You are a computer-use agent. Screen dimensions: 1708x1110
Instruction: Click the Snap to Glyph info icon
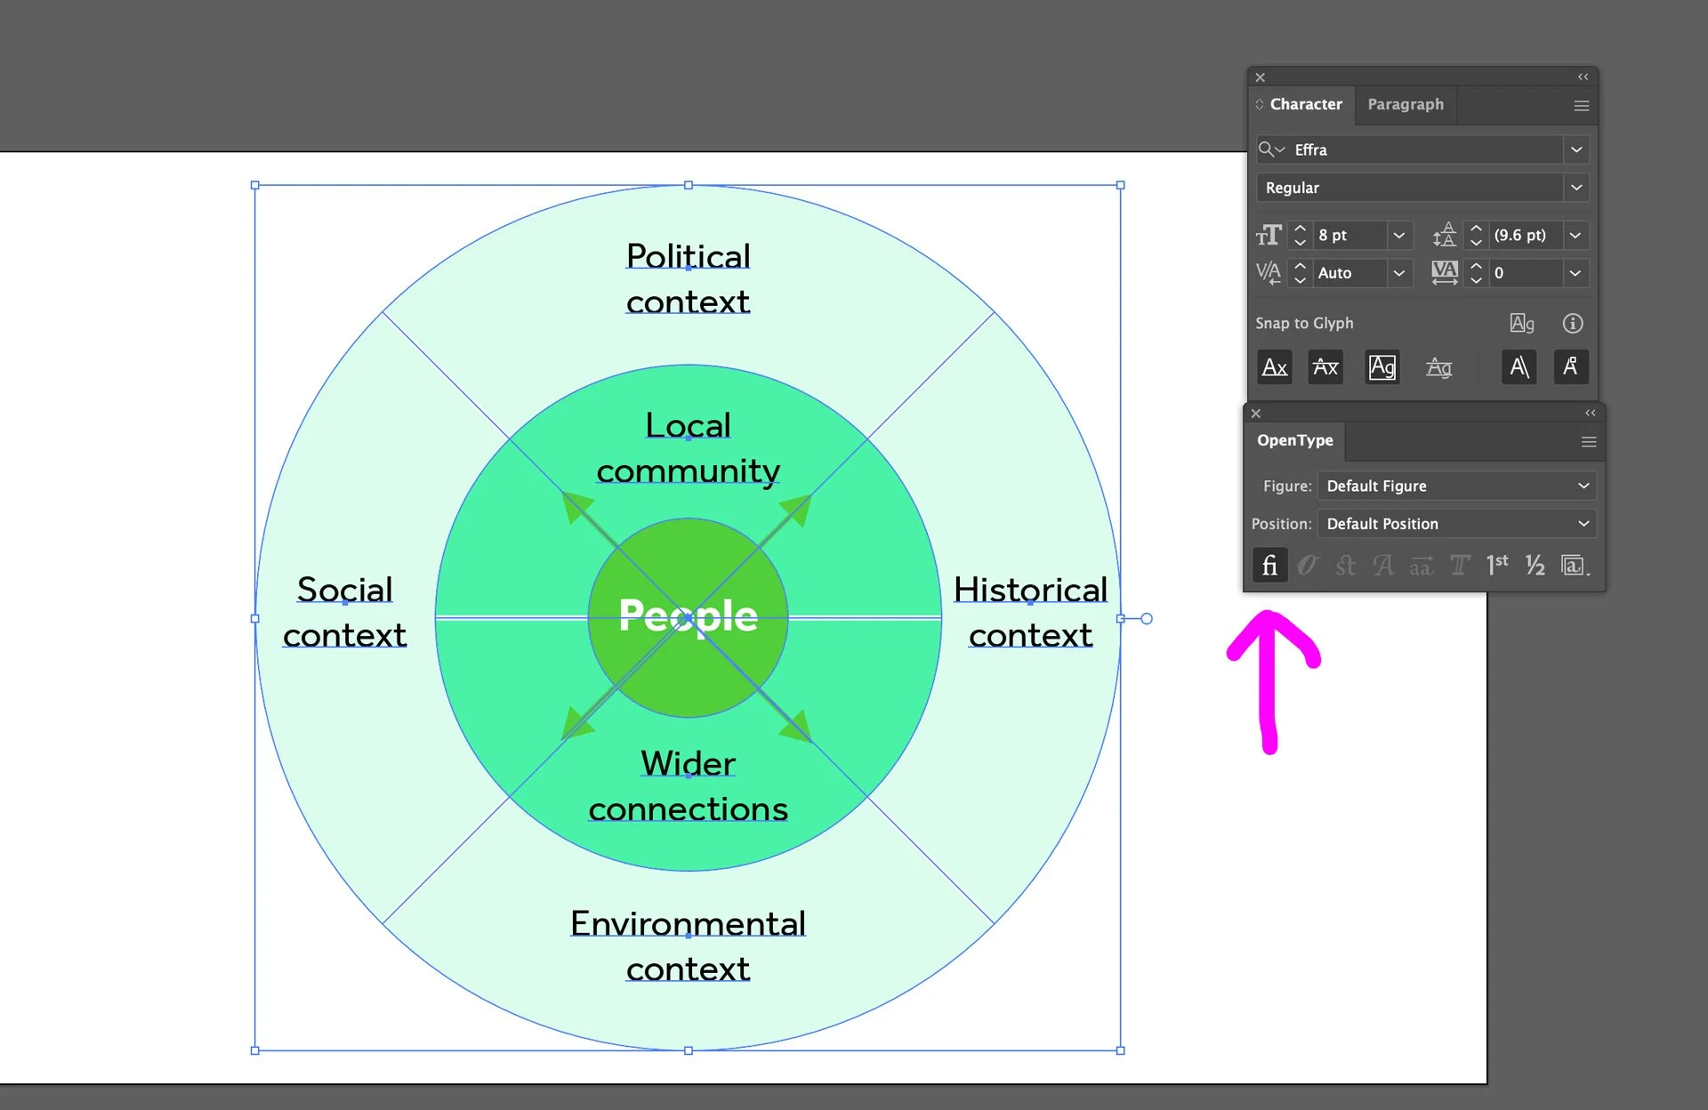[x=1573, y=324]
